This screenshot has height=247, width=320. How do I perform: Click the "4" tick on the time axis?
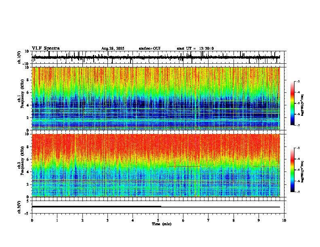coord(133,220)
